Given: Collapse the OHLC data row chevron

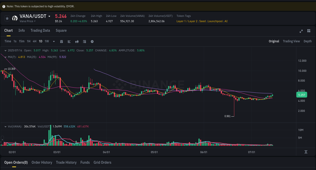Looking at the screenshot, I should [x=5, y=50].
